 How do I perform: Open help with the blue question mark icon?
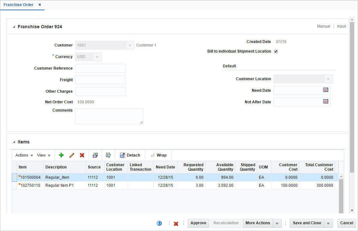click(159, 223)
